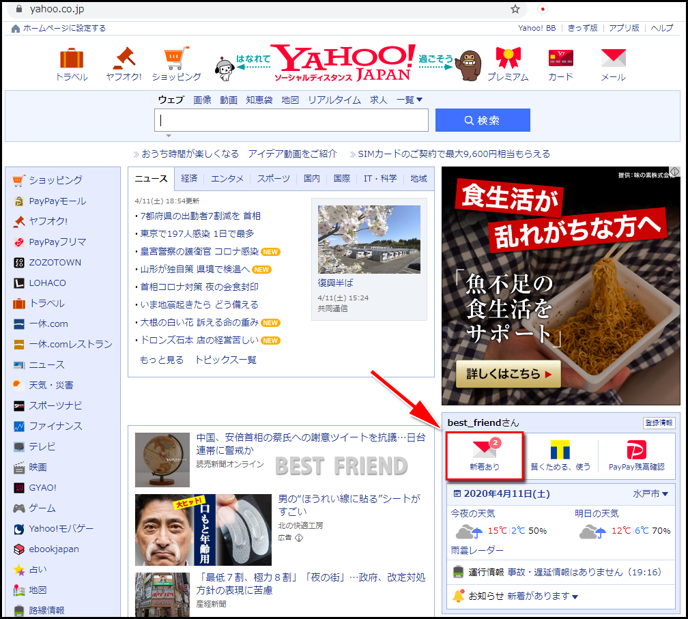The width and height of the screenshot is (688, 619).
Task: Open the SIMカード promotion link
Action: [x=454, y=154]
